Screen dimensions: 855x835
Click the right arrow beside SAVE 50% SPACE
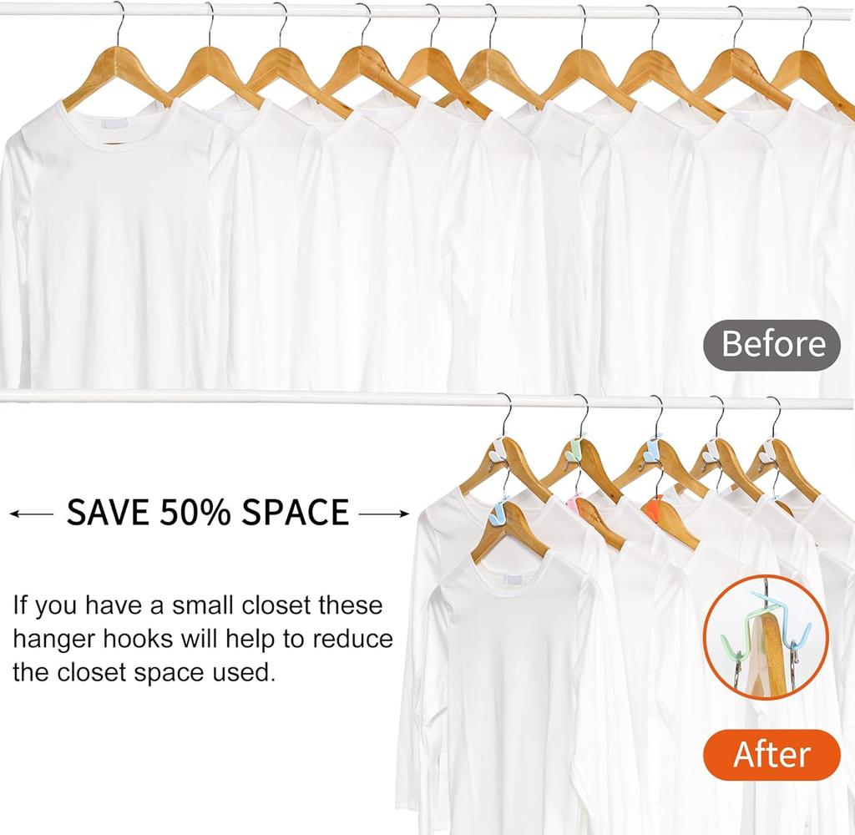[x=384, y=514]
